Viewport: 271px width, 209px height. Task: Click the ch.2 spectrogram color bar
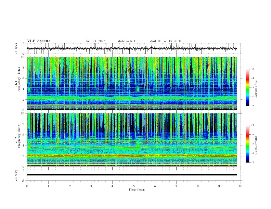tap(247, 144)
